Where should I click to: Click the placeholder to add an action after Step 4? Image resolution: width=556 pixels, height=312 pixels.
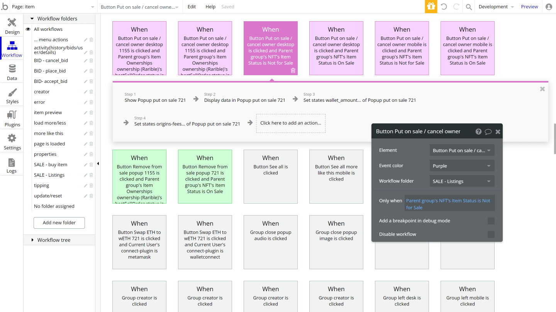290,123
